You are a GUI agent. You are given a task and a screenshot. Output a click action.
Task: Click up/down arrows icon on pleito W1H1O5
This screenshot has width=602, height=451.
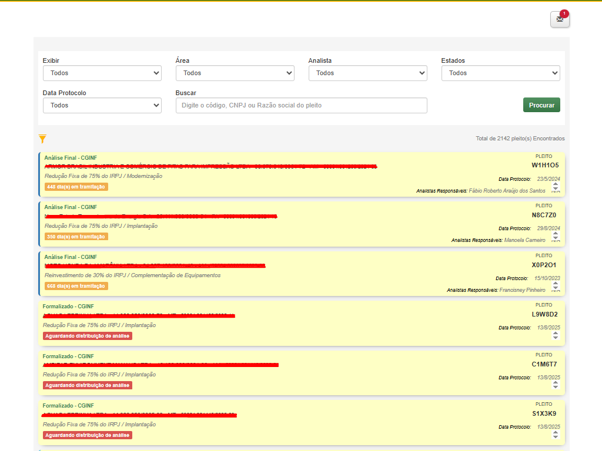coord(556,187)
